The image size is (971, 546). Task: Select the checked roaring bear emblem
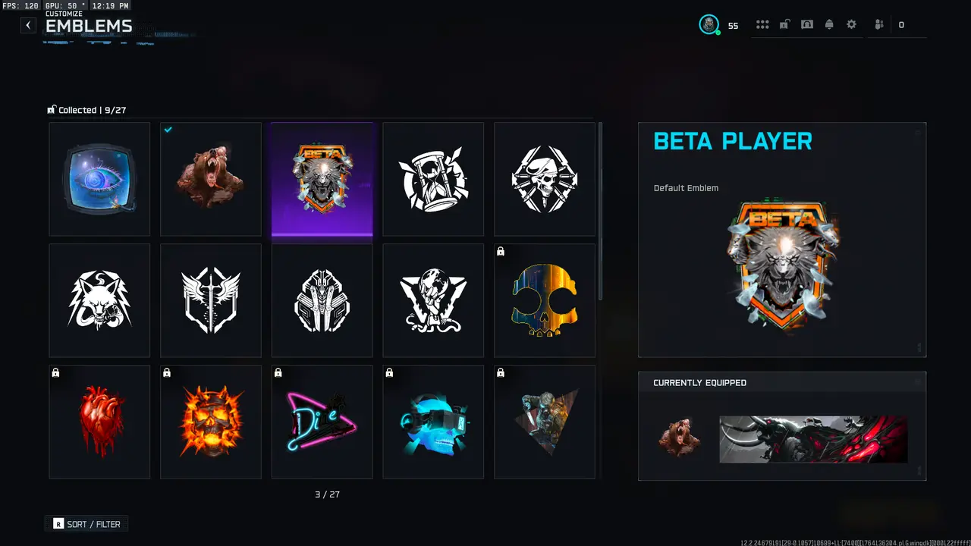211,179
